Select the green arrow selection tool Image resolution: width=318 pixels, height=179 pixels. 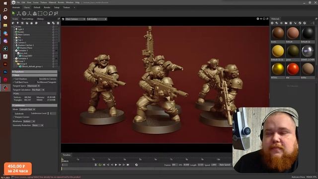tap(13, 13)
